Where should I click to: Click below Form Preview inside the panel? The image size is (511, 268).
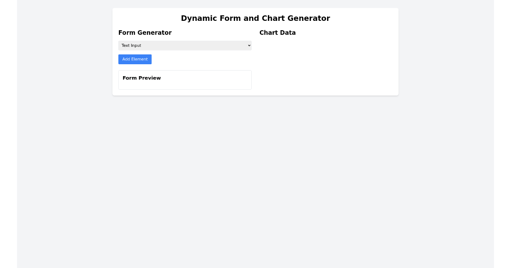coord(185,85)
